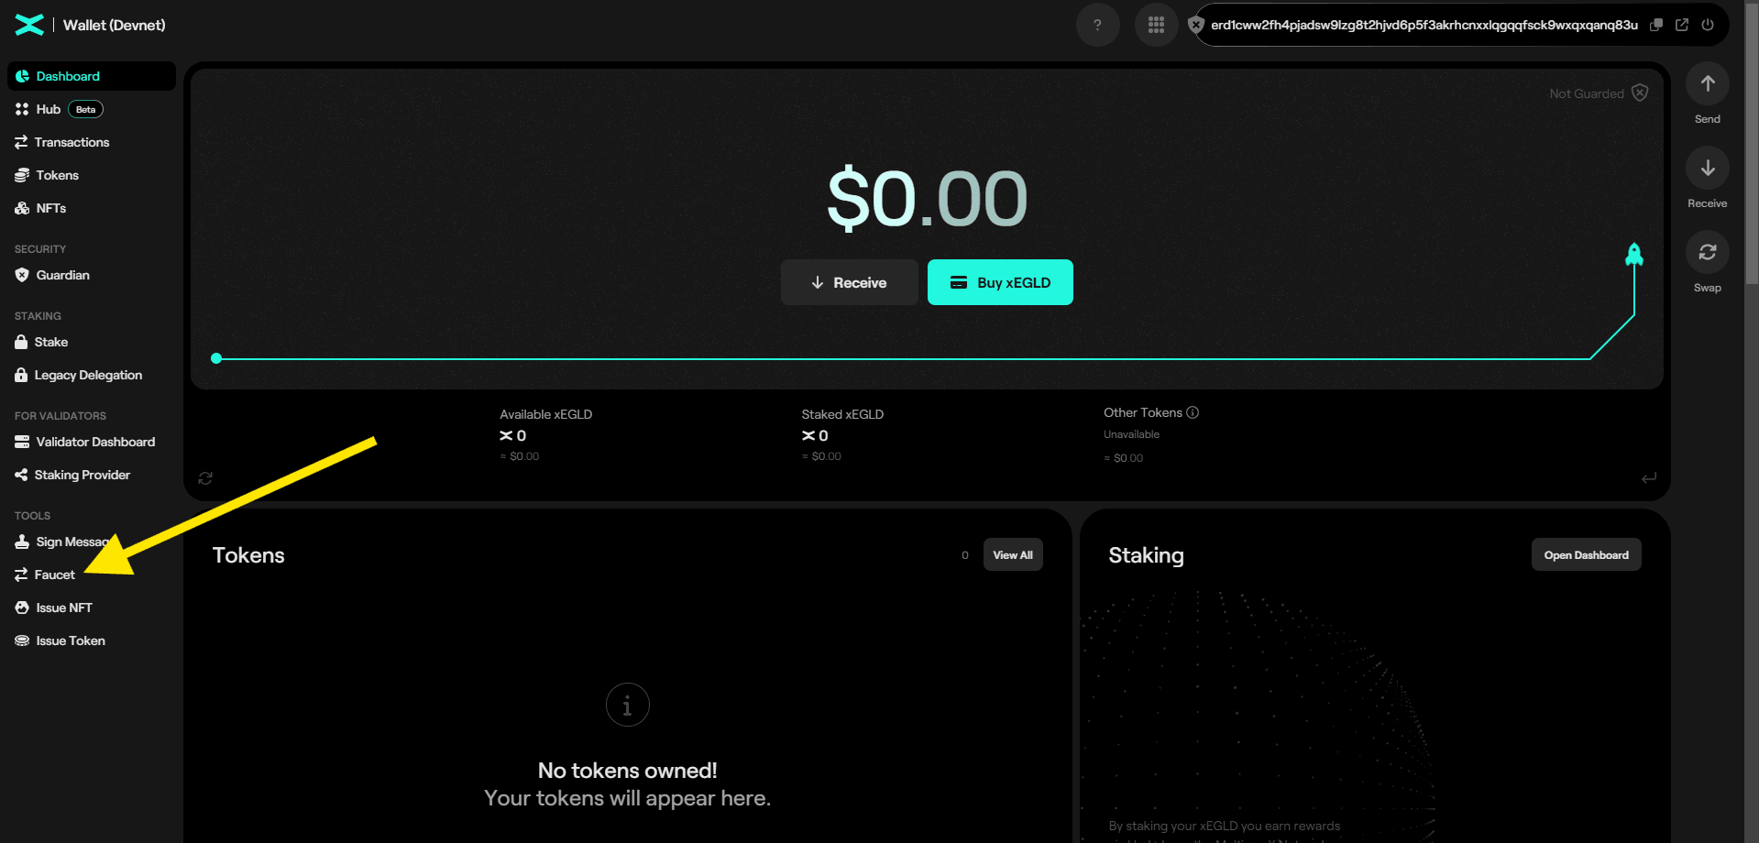Click the Wallet (Devnet) title
The height and width of the screenshot is (843, 1759).
tap(115, 25)
